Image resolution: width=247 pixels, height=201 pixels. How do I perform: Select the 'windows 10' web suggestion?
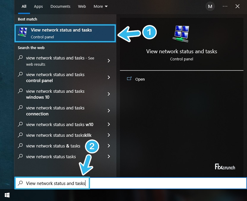[x=65, y=94]
